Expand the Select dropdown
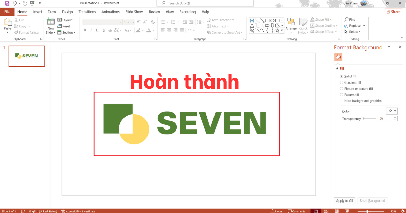 (x=353, y=32)
